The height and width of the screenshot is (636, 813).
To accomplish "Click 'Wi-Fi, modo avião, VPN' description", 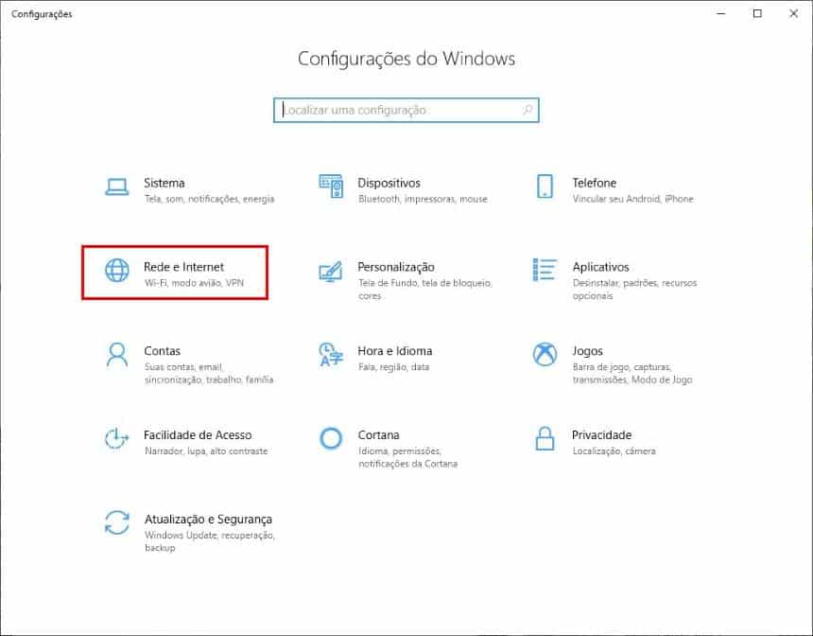I will click(194, 283).
